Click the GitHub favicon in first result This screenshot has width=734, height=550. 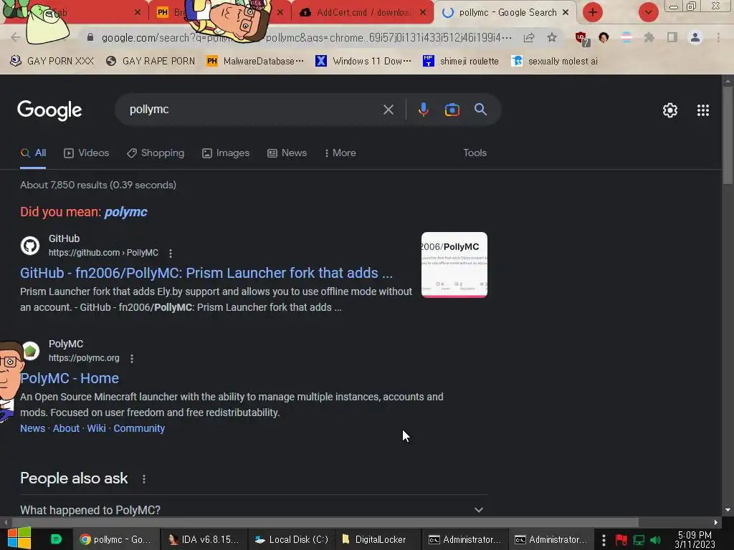tap(30, 246)
